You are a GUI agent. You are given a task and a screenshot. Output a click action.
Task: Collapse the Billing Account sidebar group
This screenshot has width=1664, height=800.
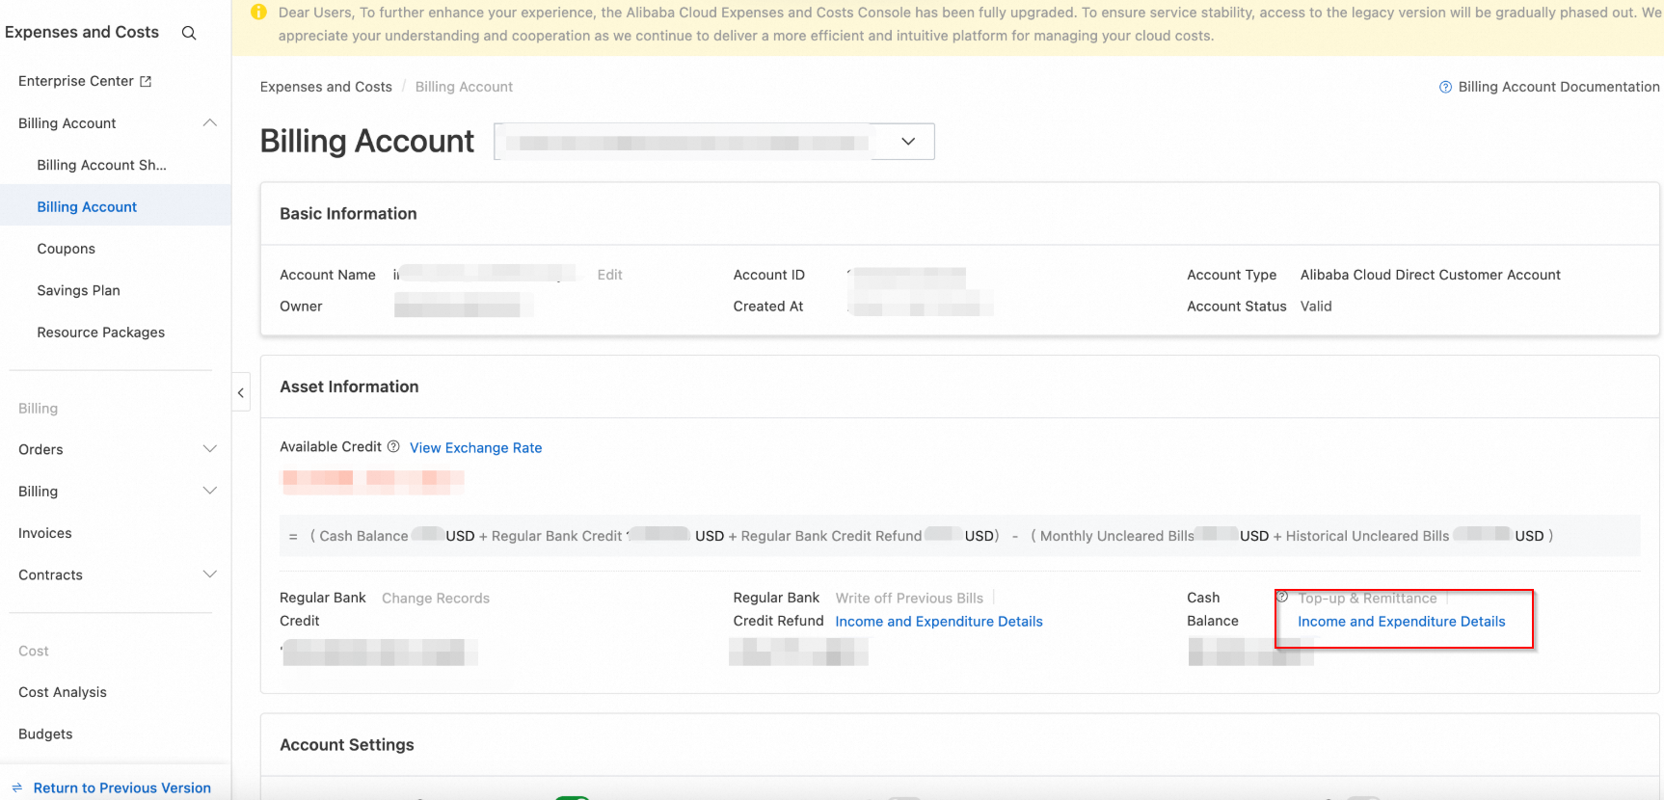pyautogui.click(x=209, y=122)
